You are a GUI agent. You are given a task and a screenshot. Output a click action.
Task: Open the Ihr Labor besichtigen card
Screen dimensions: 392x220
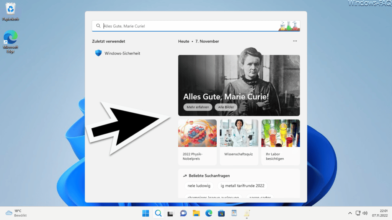point(281,142)
